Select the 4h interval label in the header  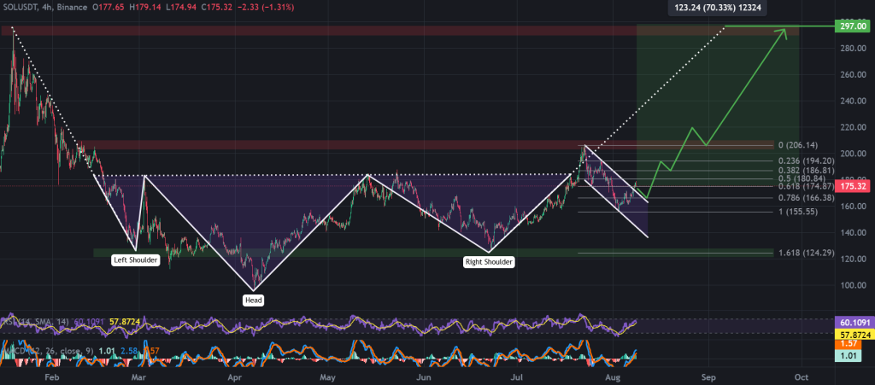point(49,8)
